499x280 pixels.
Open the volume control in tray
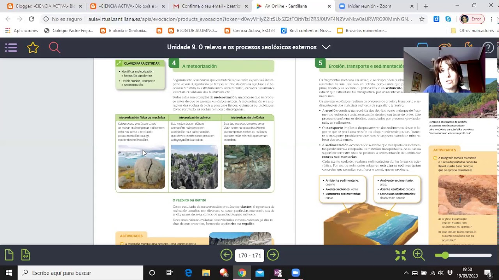(441, 273)
